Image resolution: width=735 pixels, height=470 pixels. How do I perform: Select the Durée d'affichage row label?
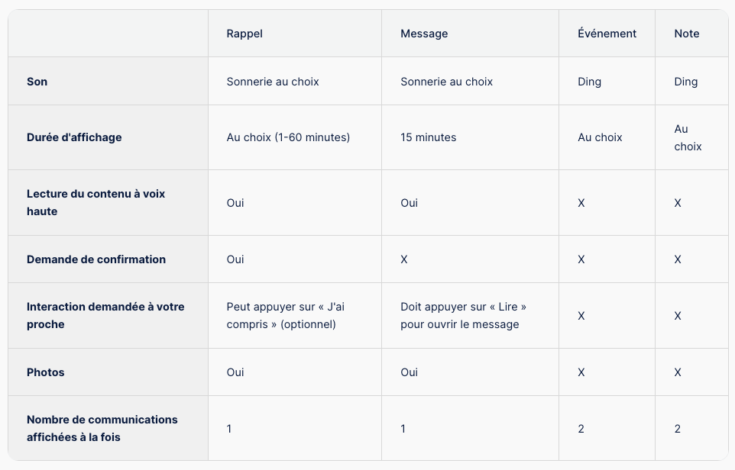[x=74, y=137]
